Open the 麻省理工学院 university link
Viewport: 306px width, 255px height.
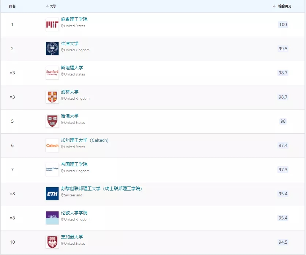coord(74,19)
